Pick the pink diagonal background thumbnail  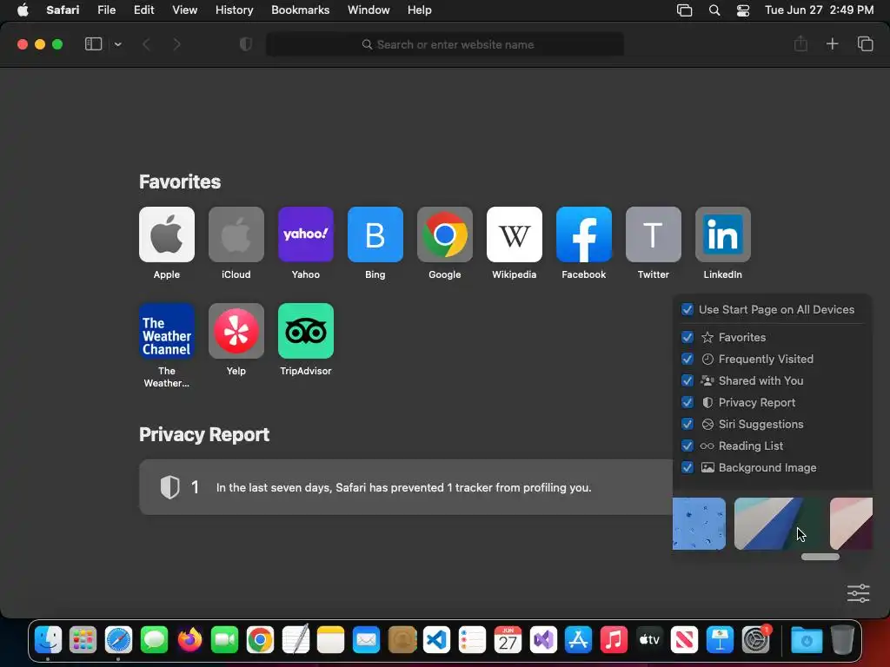coord(852,524)
